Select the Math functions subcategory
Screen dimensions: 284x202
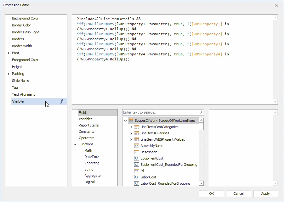tap(88, 150)
